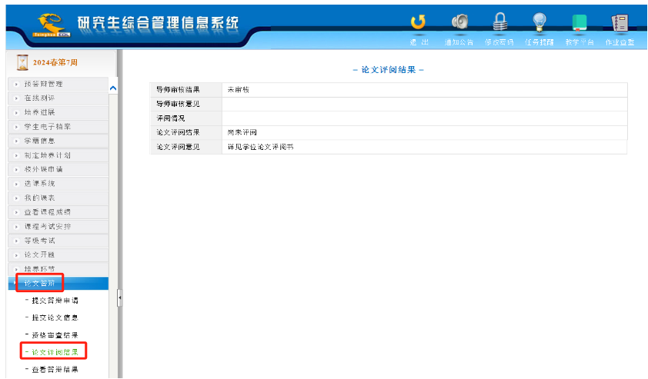Click the 未审核 value cell
The image size is (648, 379).
tap(424, 90)
